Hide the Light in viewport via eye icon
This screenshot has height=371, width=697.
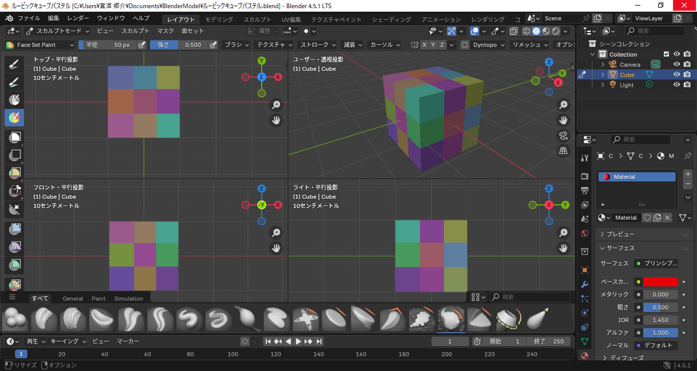click(677, 85)
